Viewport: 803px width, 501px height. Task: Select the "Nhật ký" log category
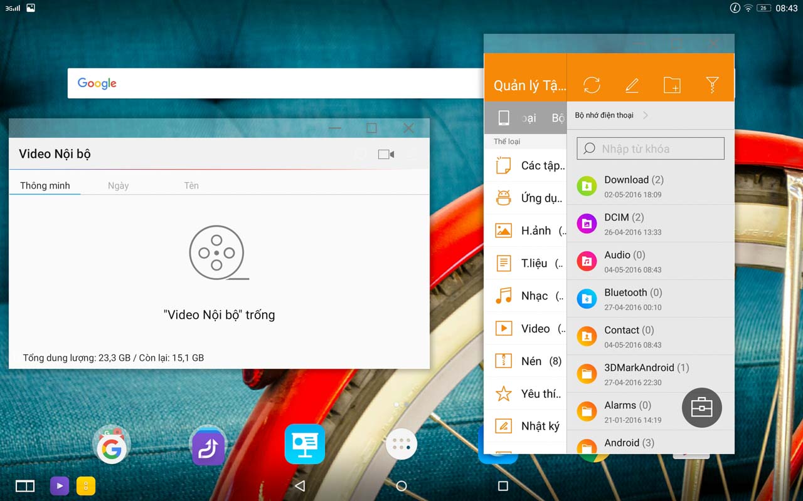click(526, 426)
